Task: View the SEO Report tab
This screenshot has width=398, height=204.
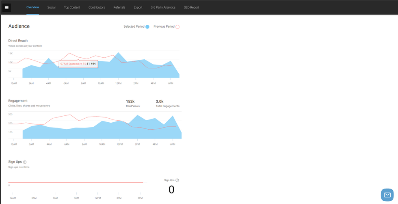Action: 191,7
